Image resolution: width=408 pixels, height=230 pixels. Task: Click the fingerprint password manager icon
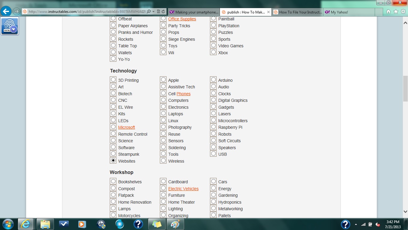point(10,26)
